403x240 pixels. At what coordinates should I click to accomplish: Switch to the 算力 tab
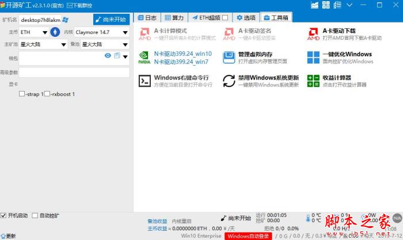(x=174, y=17)
